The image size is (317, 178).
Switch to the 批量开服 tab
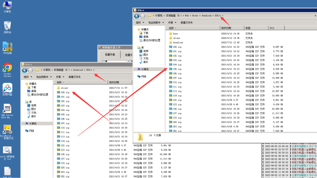110,54
